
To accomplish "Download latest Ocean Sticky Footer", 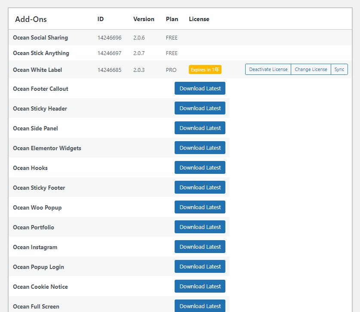I will click(x=200, y=187).
